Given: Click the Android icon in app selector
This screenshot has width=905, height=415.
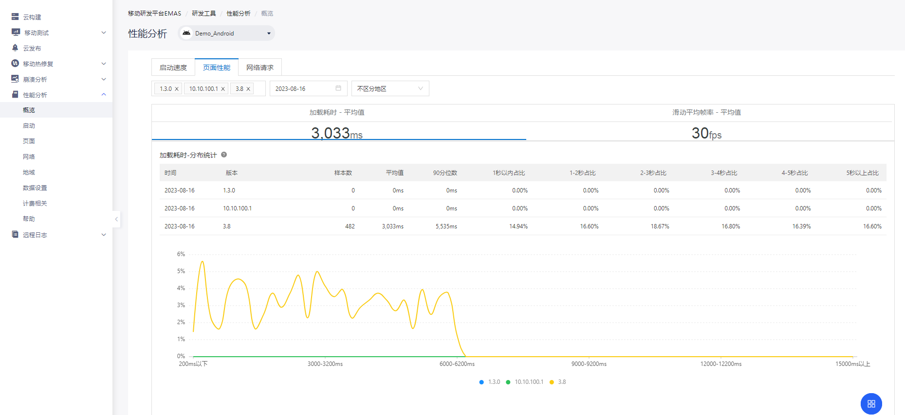Looking at the screenshot, I should (186, 33).
